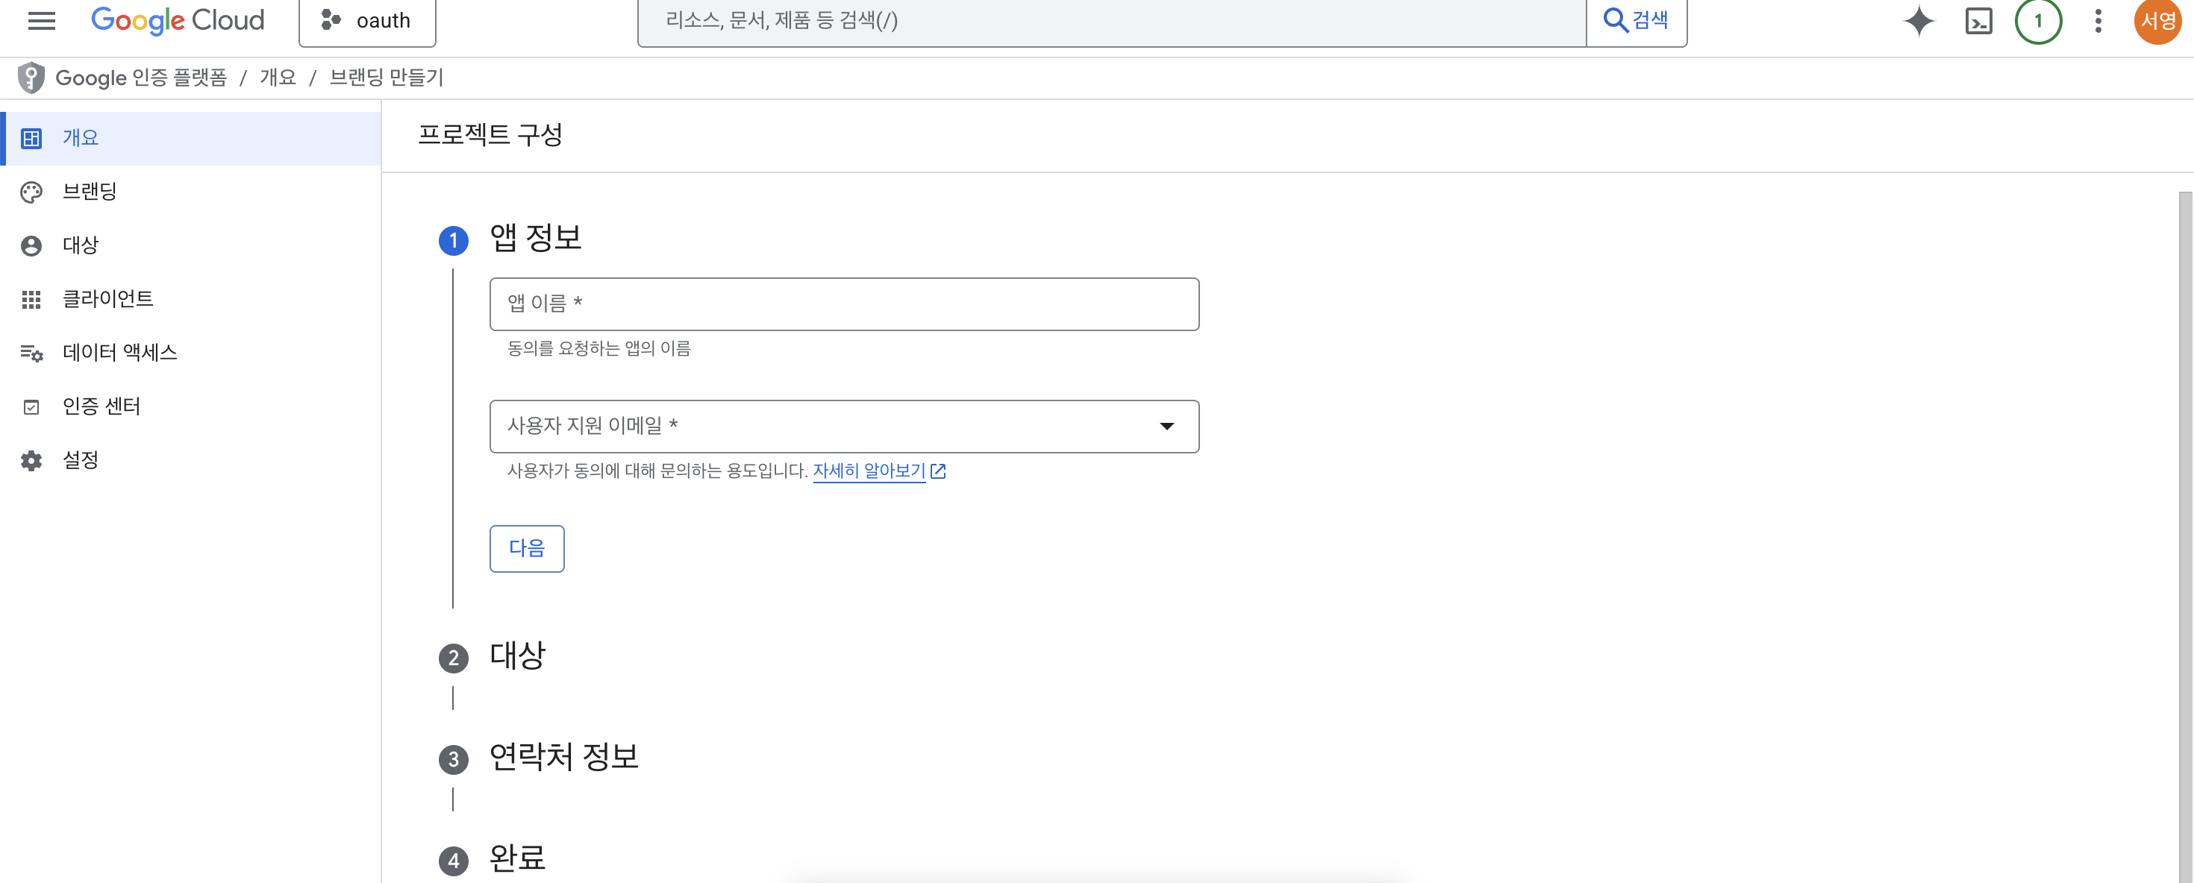Open the notifications badge showing 1
Screen dimensions: 2194x883
tap(2037, 20)
